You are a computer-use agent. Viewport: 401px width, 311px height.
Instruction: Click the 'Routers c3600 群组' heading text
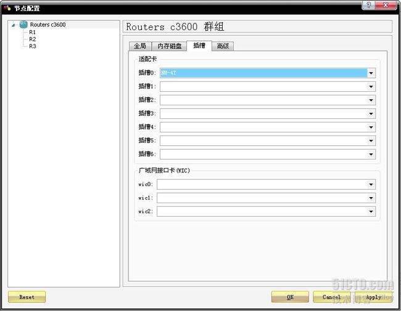click(175, 27)
